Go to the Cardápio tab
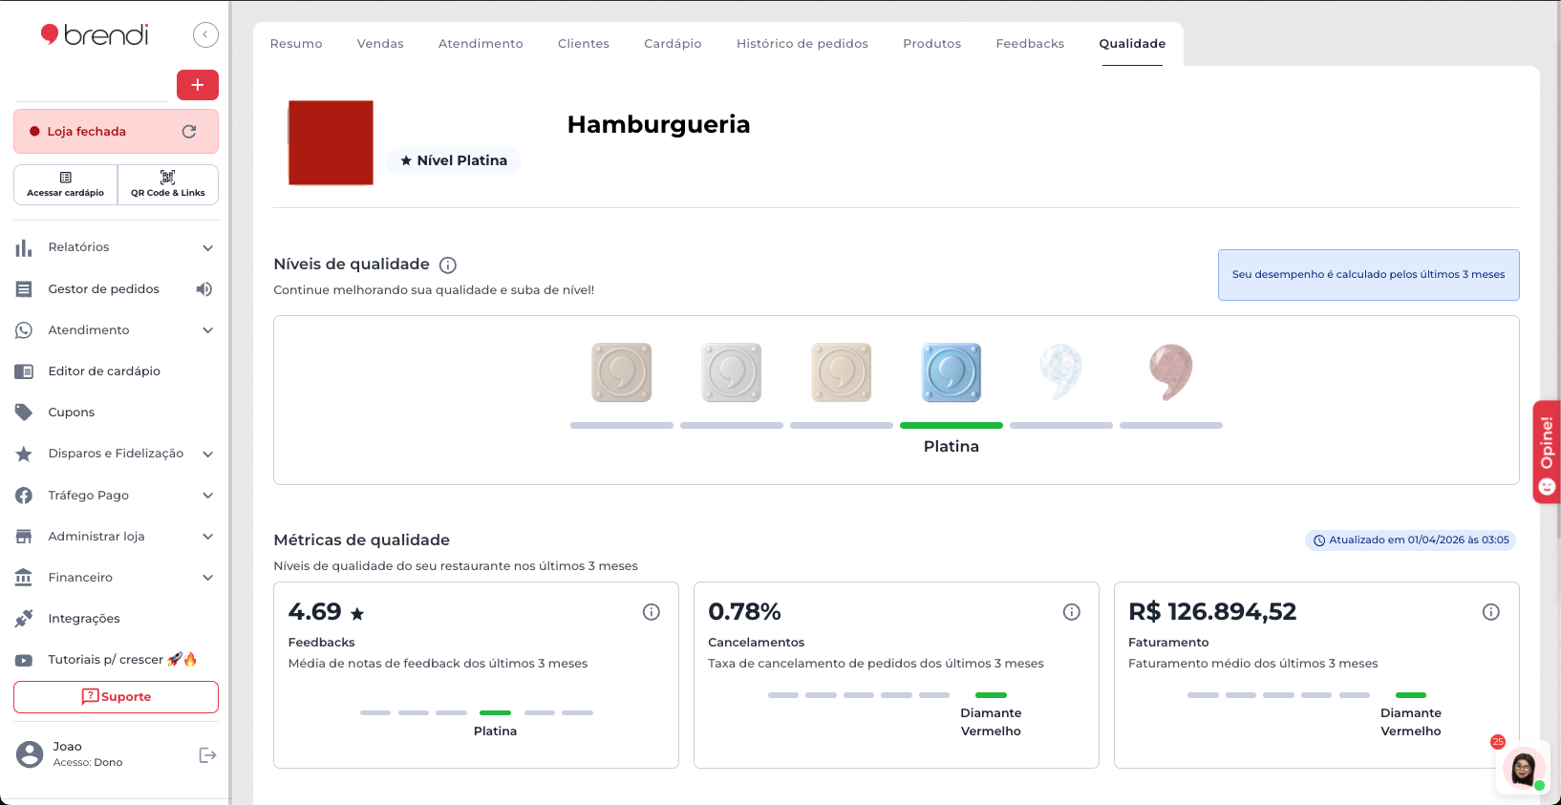1561x805 pixels. coord(673,44)
